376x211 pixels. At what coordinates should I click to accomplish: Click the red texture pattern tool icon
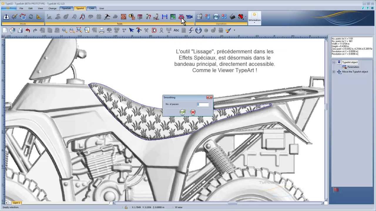(x=123, y=17)
